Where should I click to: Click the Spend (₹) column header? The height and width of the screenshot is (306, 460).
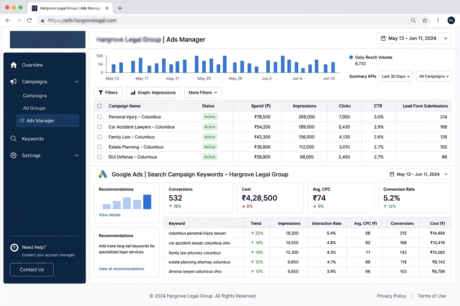coord(261,106)
